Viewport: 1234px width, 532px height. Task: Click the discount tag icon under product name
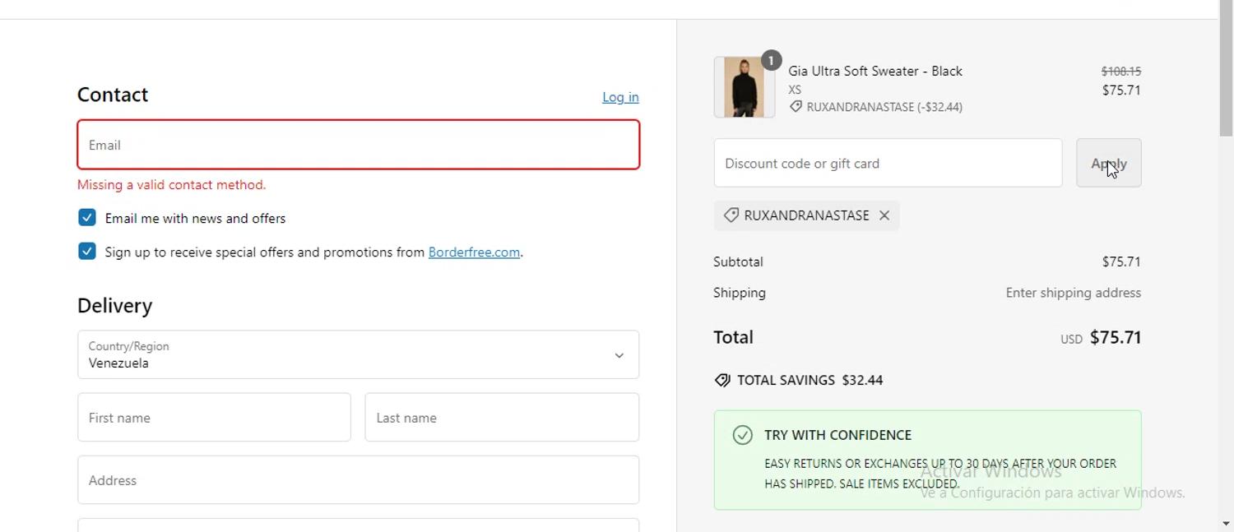click(x=796, y=107)
